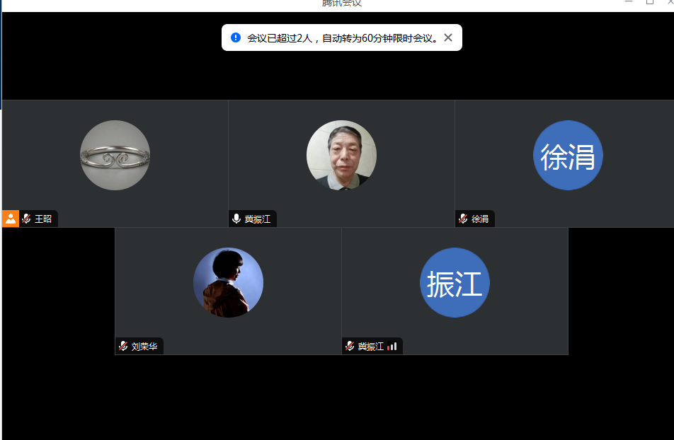Image resolution: width=674 pixels, height=440 pixels.
Task: Minimize the 腾讯会议 window
Action: pyautogui.click(x=628, y=2)
